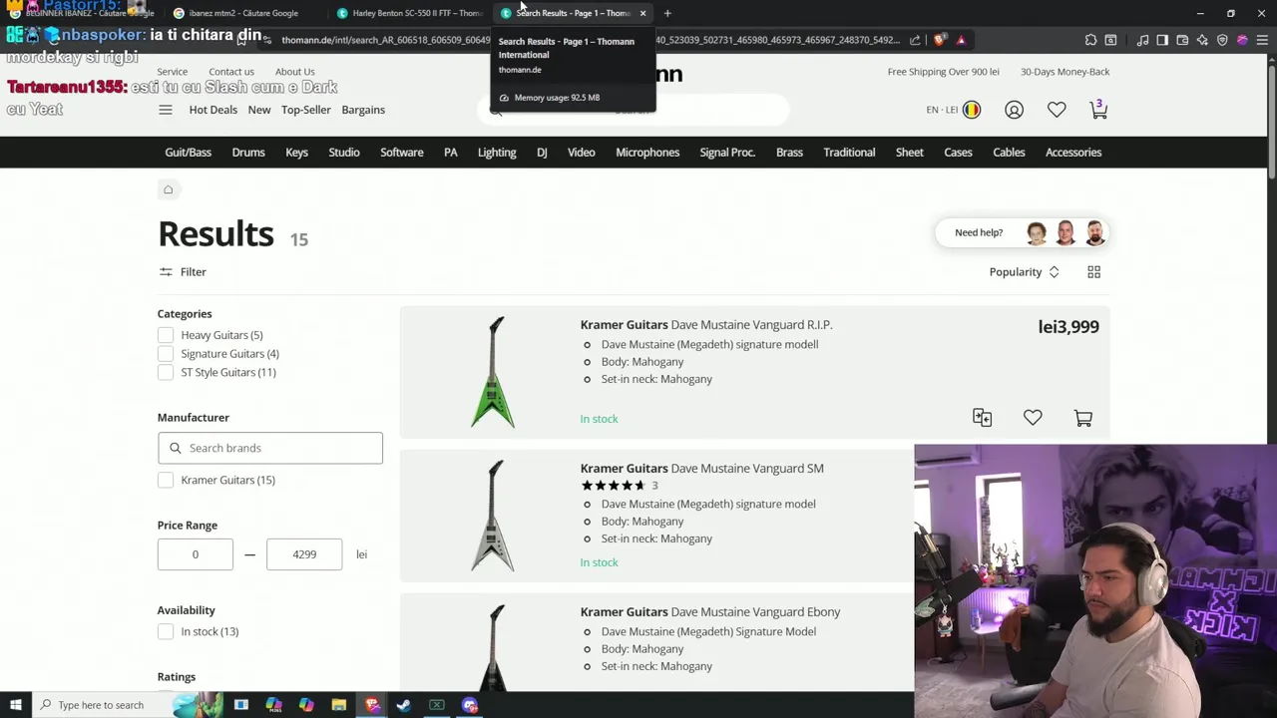The image size is (1277, 718).
Task: Click the maximum price field showing 4299
Action: [304, 554]
